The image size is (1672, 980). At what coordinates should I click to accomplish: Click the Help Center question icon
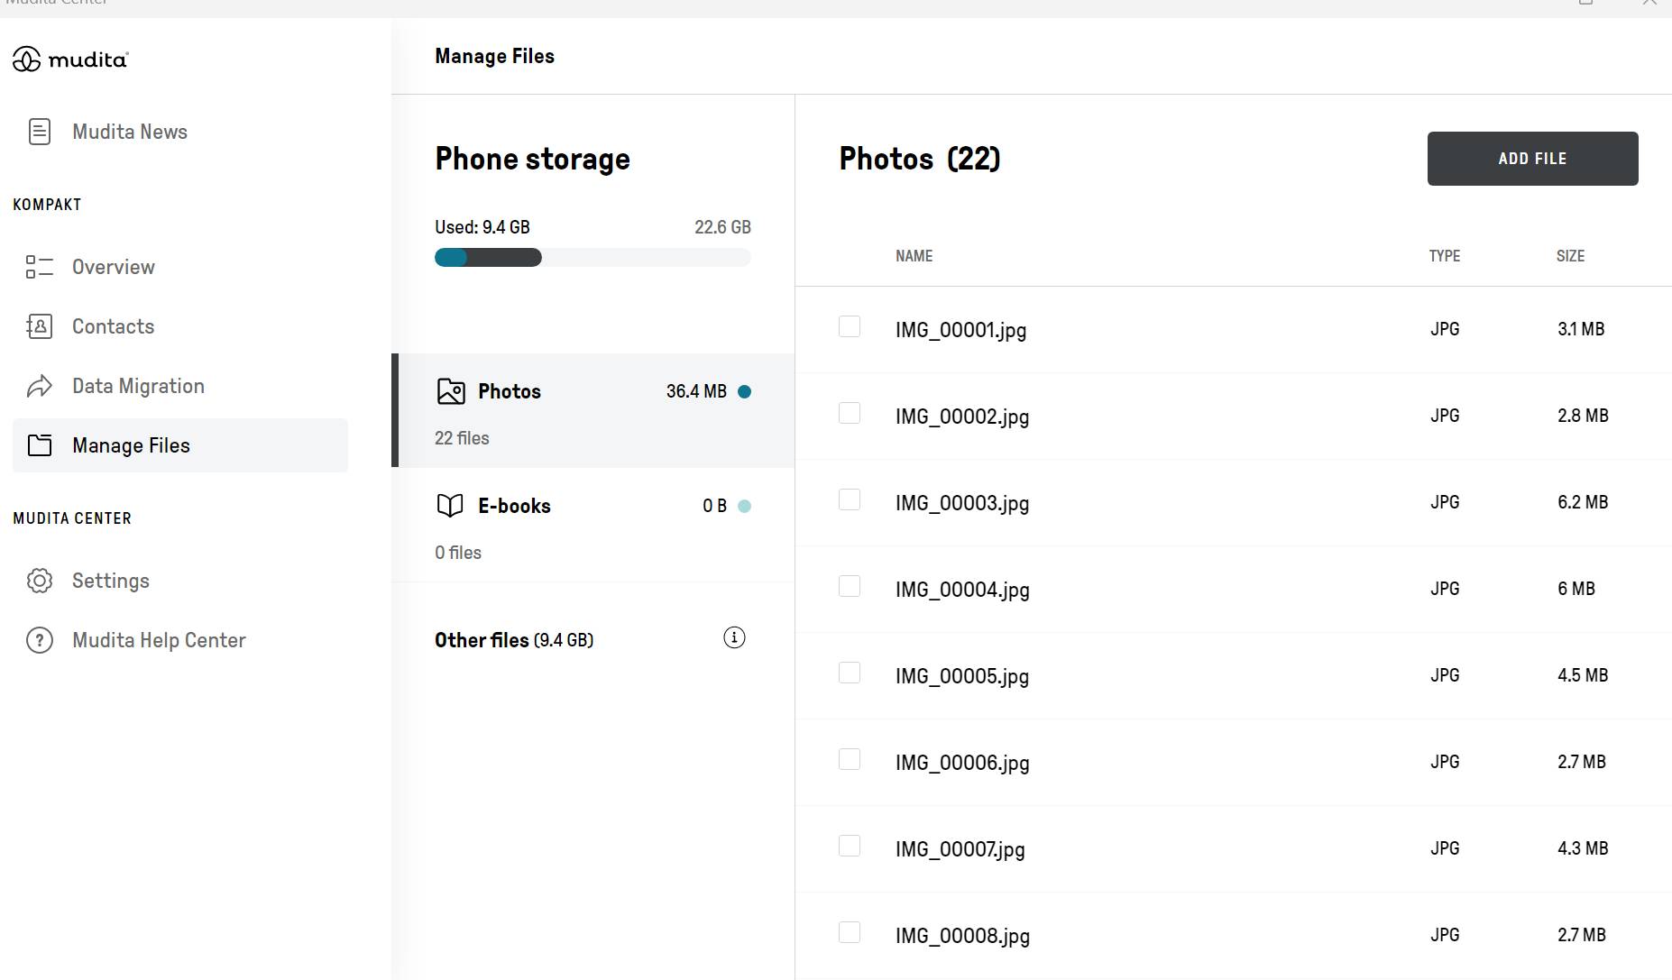(x=40, y=640)
